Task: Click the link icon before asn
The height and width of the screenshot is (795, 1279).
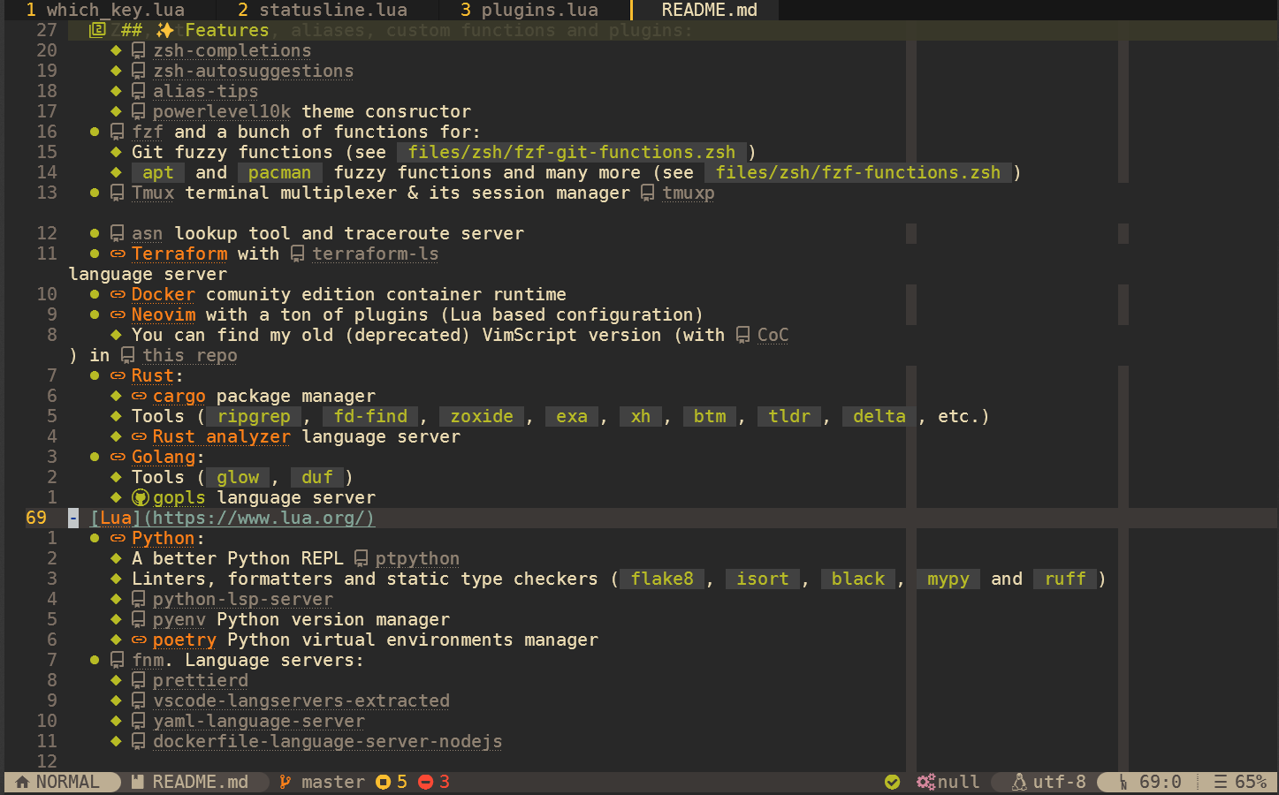Action: (117, 233)
